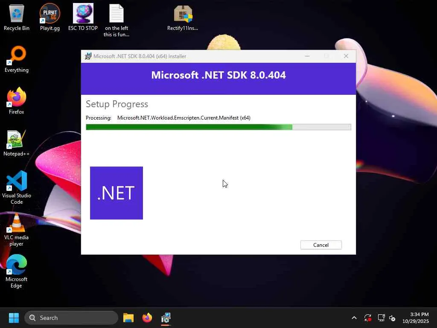Show hidden system tray icons
Image resolution: width=437 pixels, height=328 pixels.
[354, 318]
